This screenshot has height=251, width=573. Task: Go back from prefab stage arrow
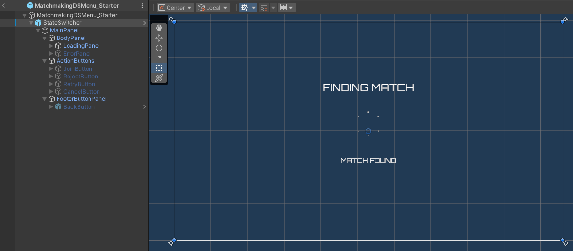(x=4, y=6)
